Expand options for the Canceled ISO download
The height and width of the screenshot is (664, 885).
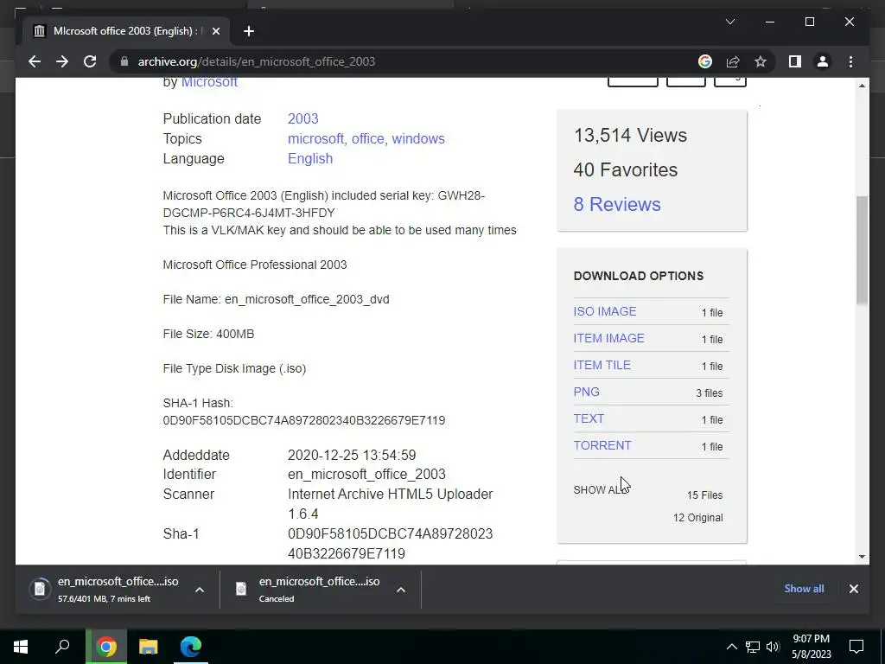click(x=401, y=590)
